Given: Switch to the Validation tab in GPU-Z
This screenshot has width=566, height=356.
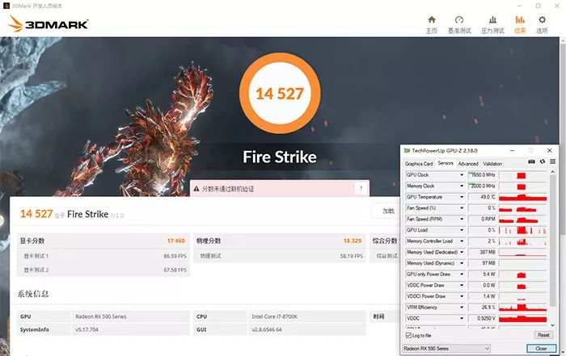Looking at the screenshot, I should tap(492, 164).
